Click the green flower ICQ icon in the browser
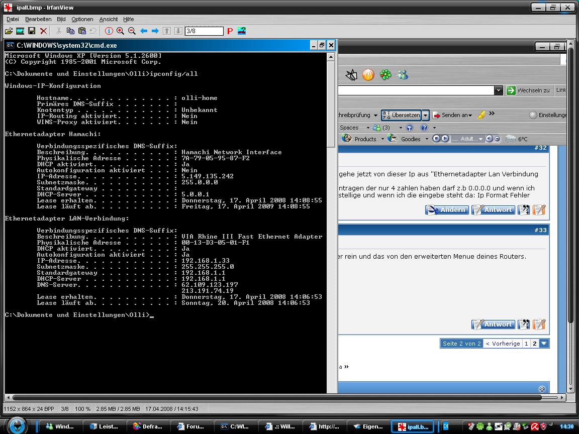This screenshot has height=434, width=579. (385, 75)
